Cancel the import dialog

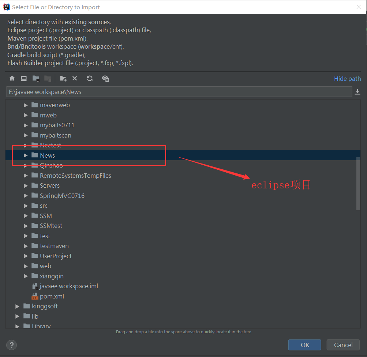click(343, 345)
